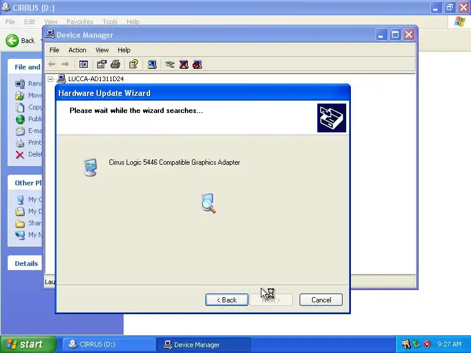Minimize the Device Manager window
The image size is (471, 353).
point(382,35)
